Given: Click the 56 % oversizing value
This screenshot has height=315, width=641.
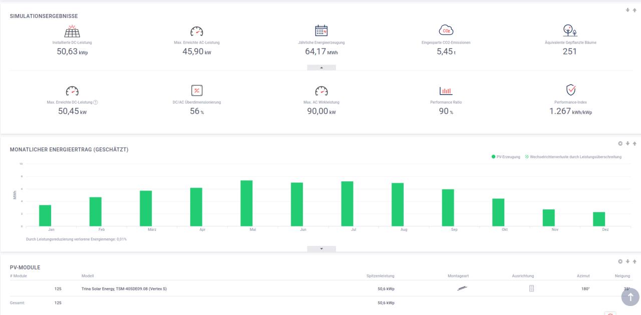Looking at the screenshot, I should (x=197, y=111).
